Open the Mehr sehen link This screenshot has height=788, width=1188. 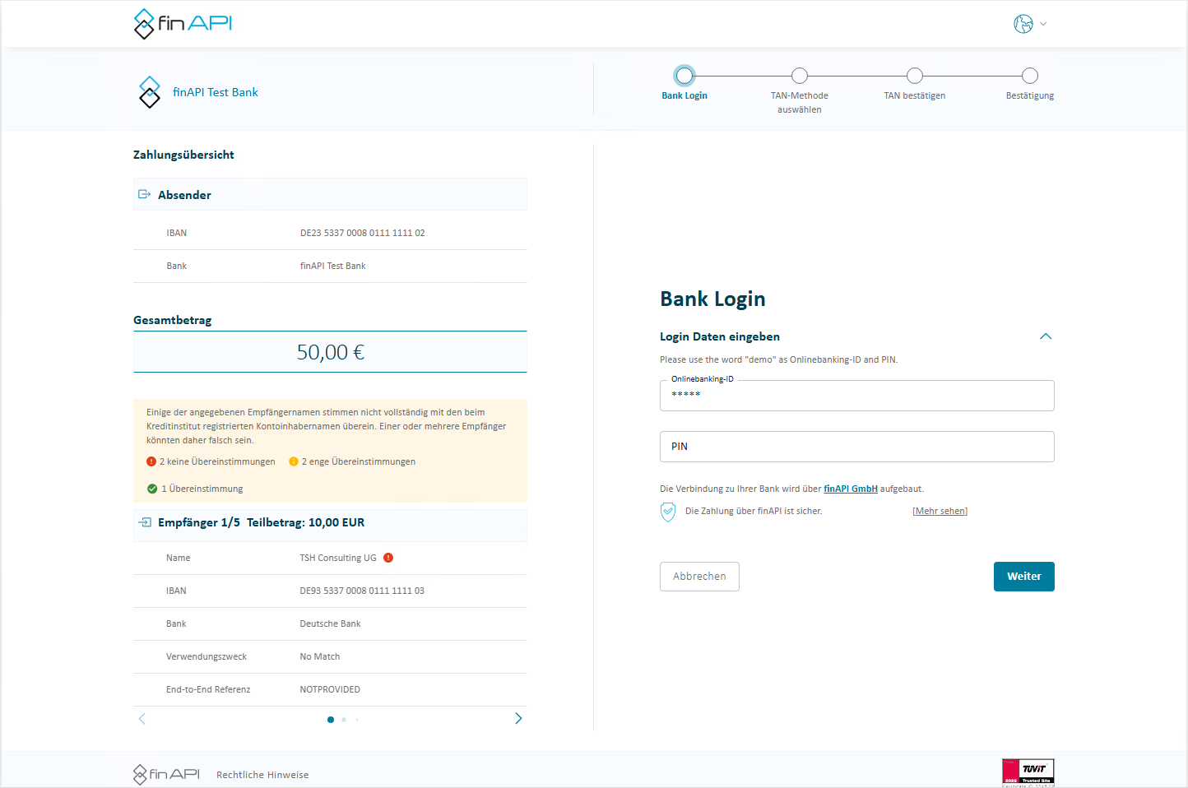[x=940, y=511]
